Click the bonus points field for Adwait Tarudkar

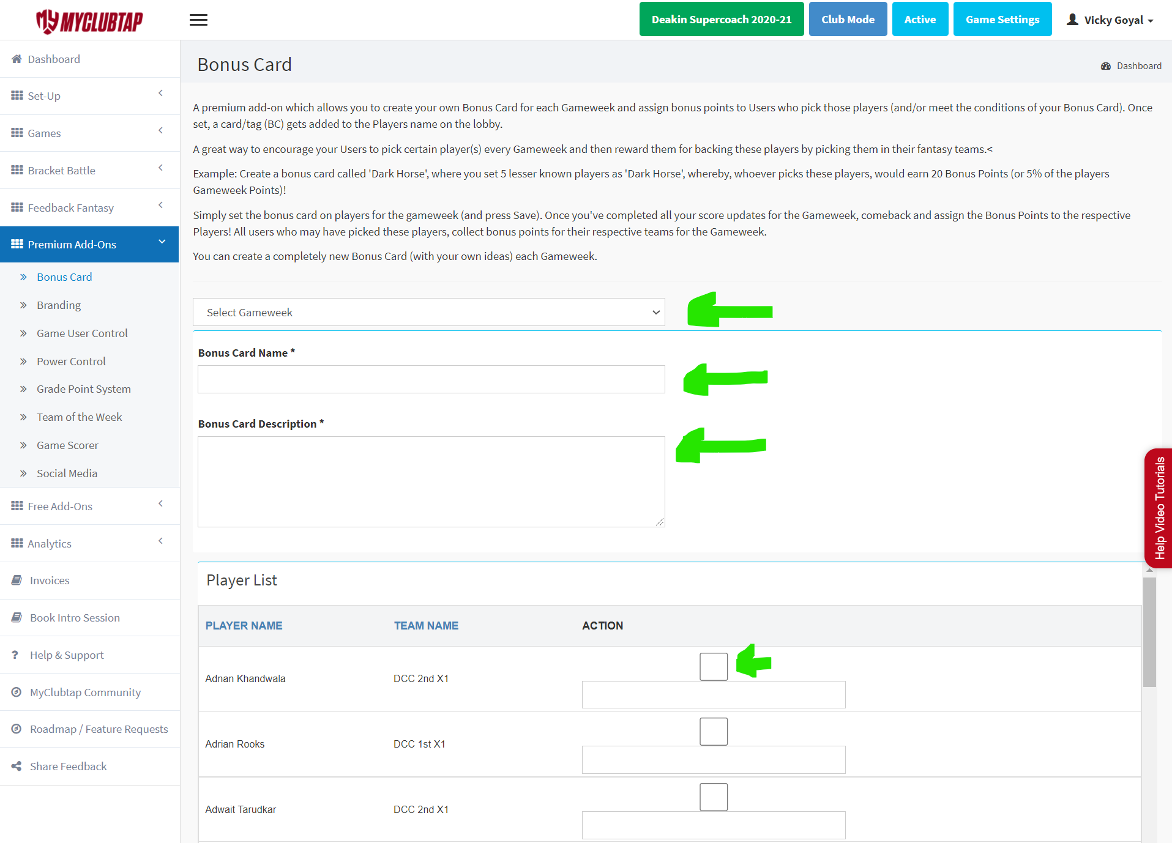click(714, 825)
